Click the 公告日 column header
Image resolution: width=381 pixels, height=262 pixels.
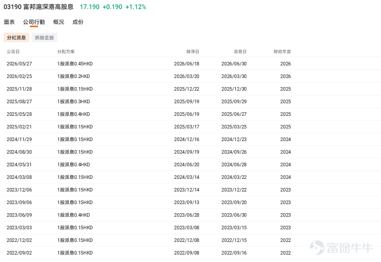click(x=13, y=52)
